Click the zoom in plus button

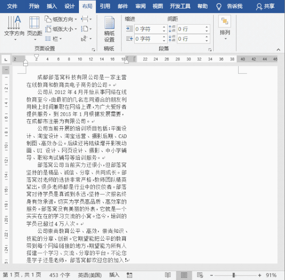tap(260, 275)
